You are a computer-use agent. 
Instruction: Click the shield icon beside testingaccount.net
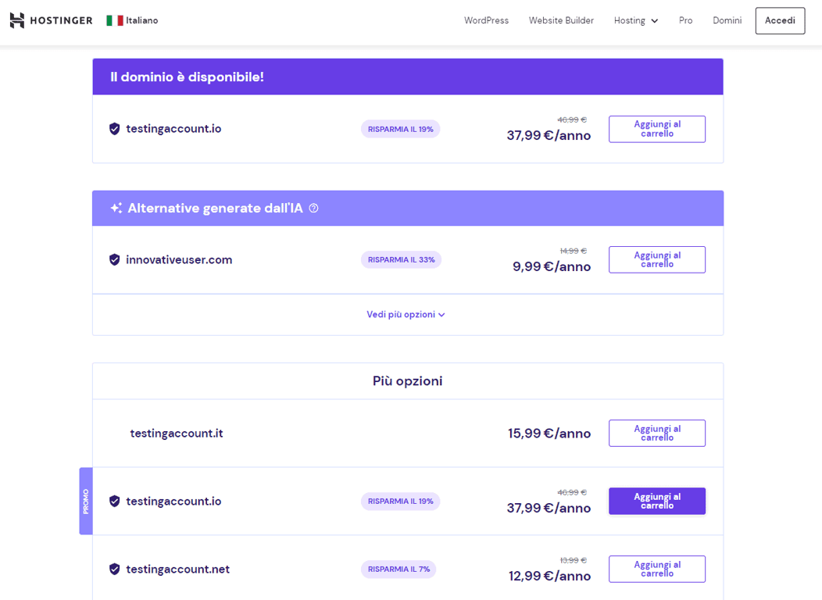click(114, 569)
